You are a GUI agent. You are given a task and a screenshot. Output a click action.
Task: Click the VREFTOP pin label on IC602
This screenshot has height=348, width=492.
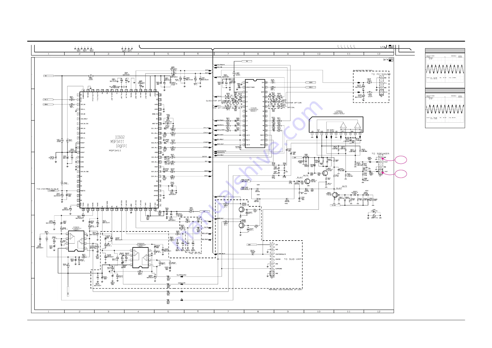[x=155, y=124]
